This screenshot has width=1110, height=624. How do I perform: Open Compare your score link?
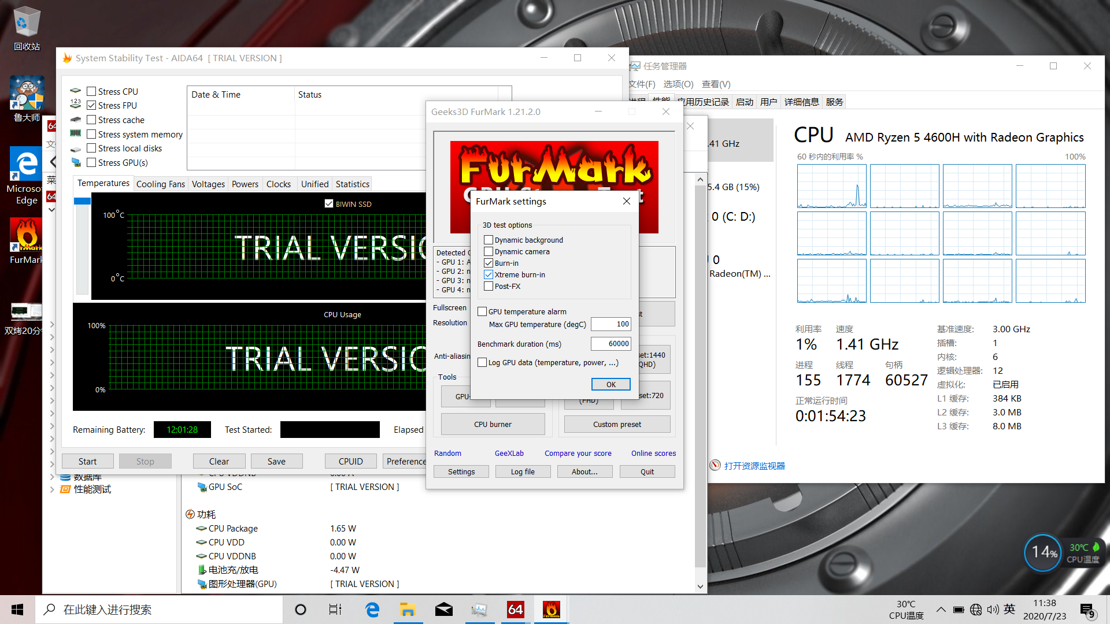(x=578, y=453)
